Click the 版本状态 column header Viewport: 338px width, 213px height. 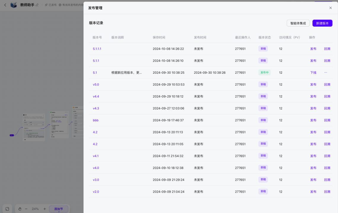point(265,38)
